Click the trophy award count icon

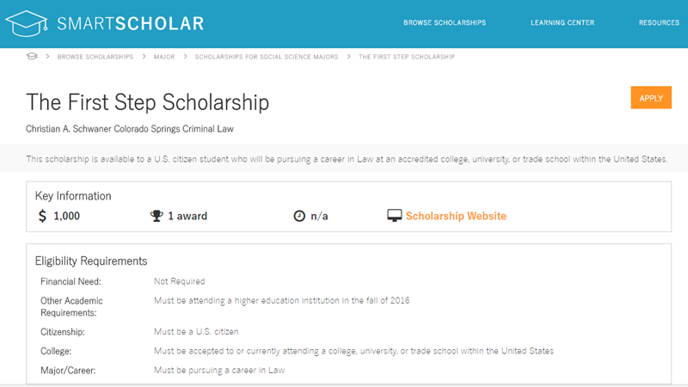(156, 216)
